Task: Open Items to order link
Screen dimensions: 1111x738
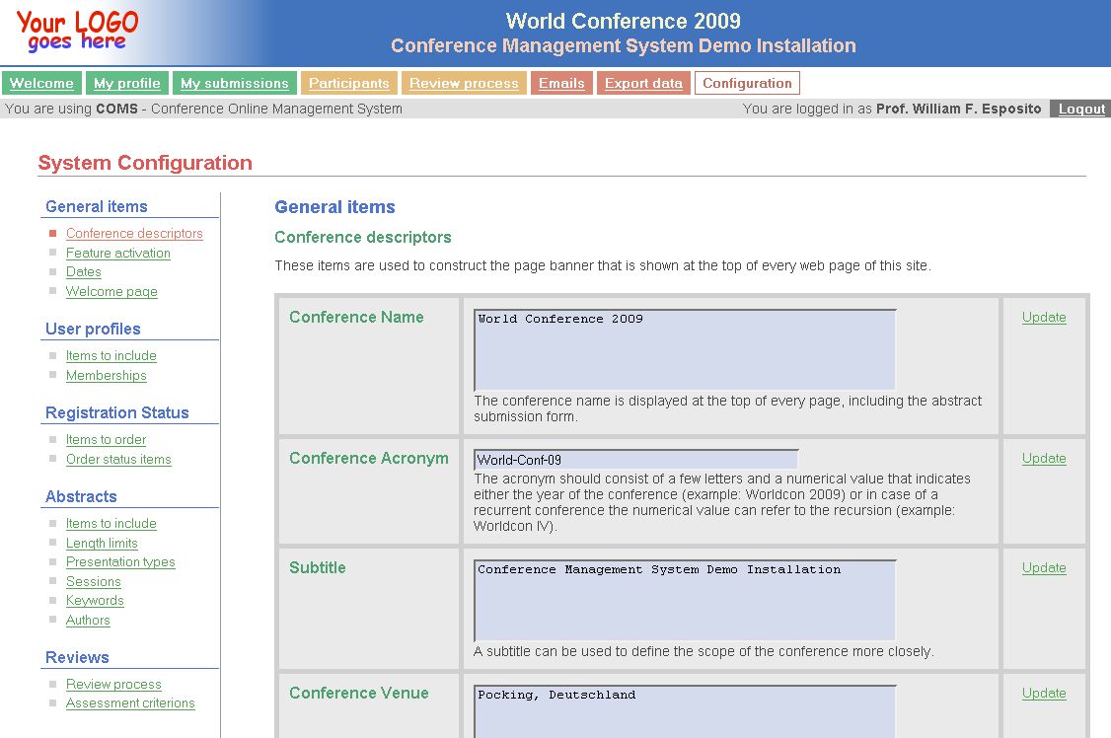Action: click(x=106, y=439)
